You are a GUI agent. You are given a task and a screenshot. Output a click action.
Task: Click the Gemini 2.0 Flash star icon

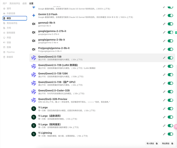pos(34,15)
